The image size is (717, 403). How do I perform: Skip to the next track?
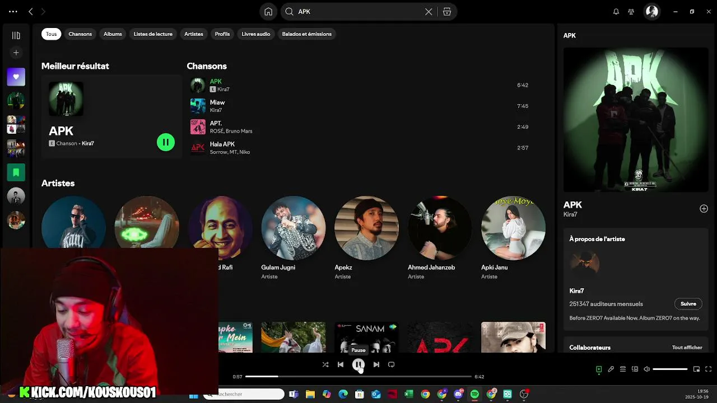coord(376,364)
